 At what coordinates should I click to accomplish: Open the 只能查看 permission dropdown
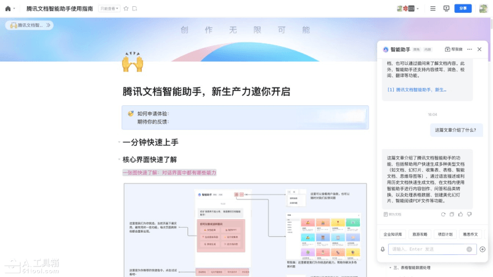click(x=109, y=9)
